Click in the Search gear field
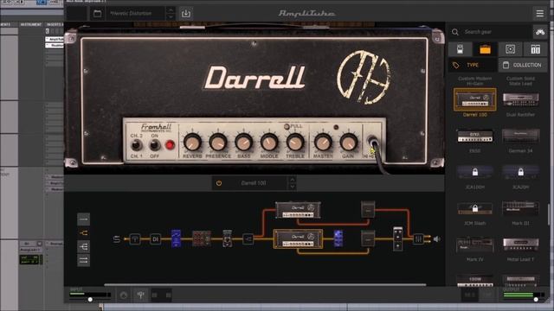The height and width of the screenshot is (311, 554). (495, 32)
